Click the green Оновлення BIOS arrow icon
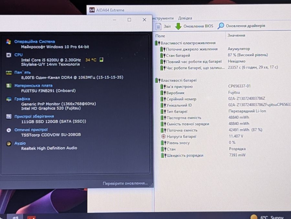The height and width of the screenshot is (219, 291). coord(178,27)
